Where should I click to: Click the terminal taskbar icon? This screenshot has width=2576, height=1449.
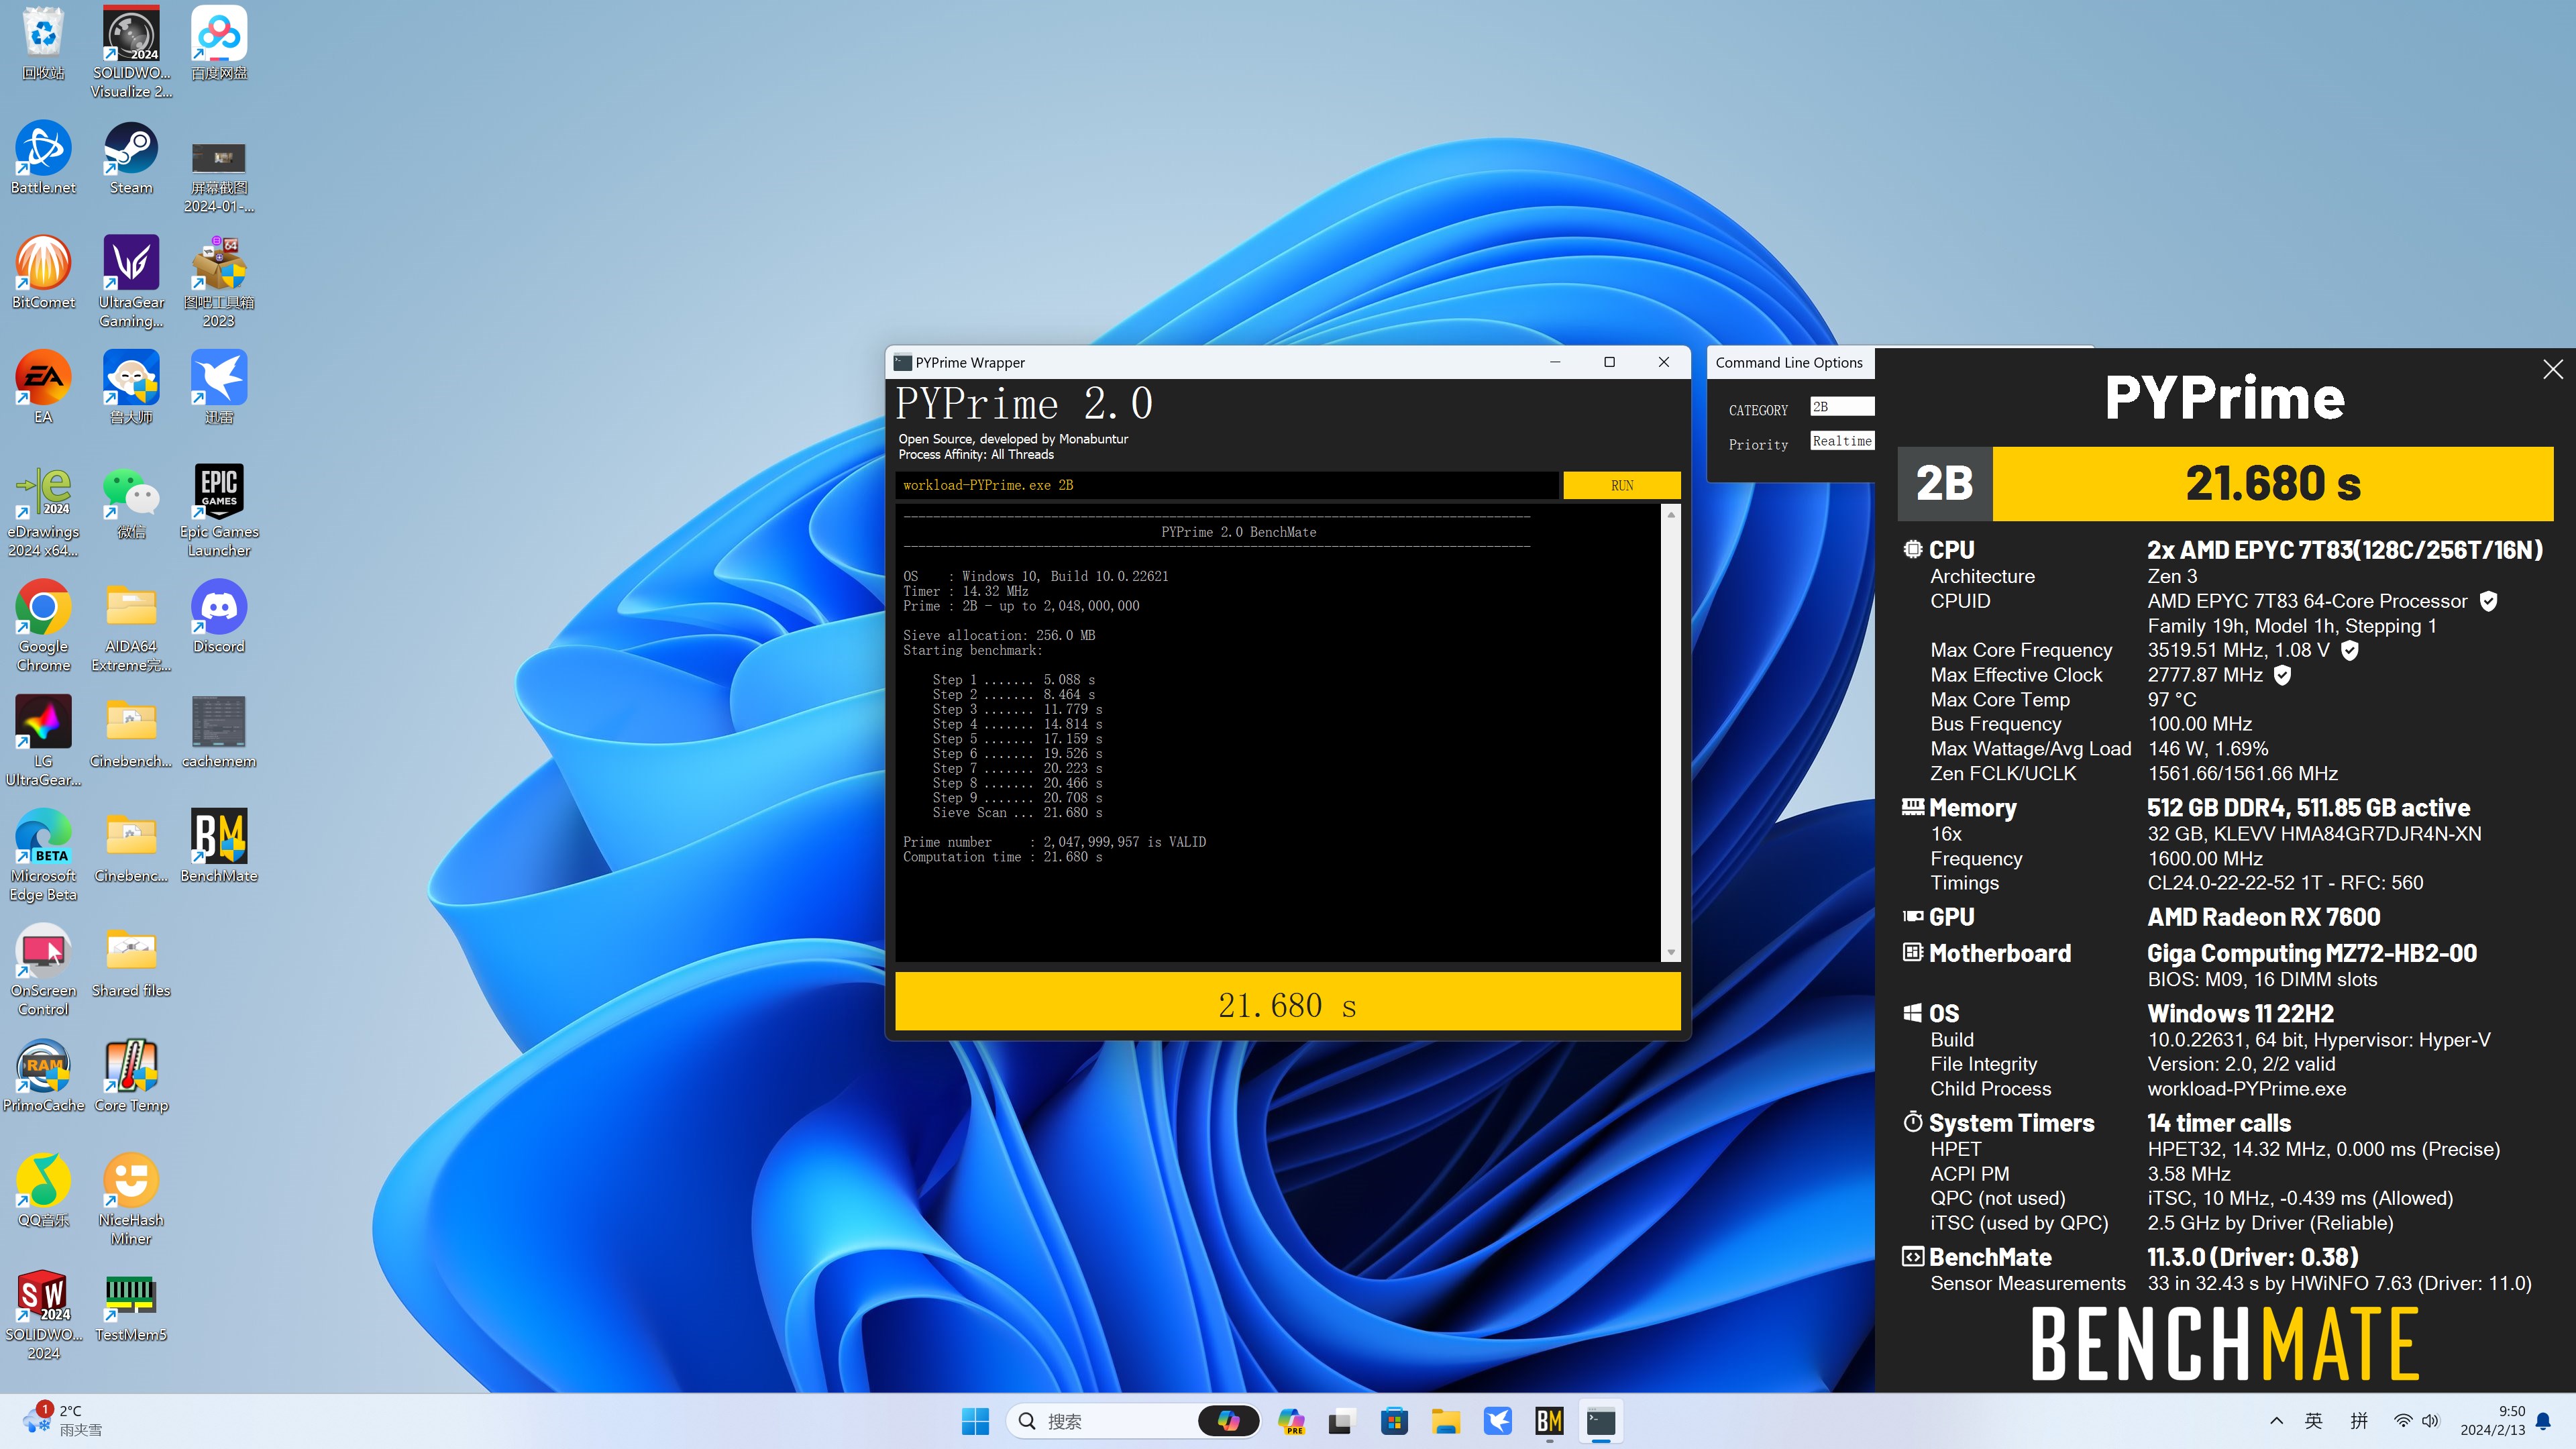pyautogui.click(x=1600, y=1421)
